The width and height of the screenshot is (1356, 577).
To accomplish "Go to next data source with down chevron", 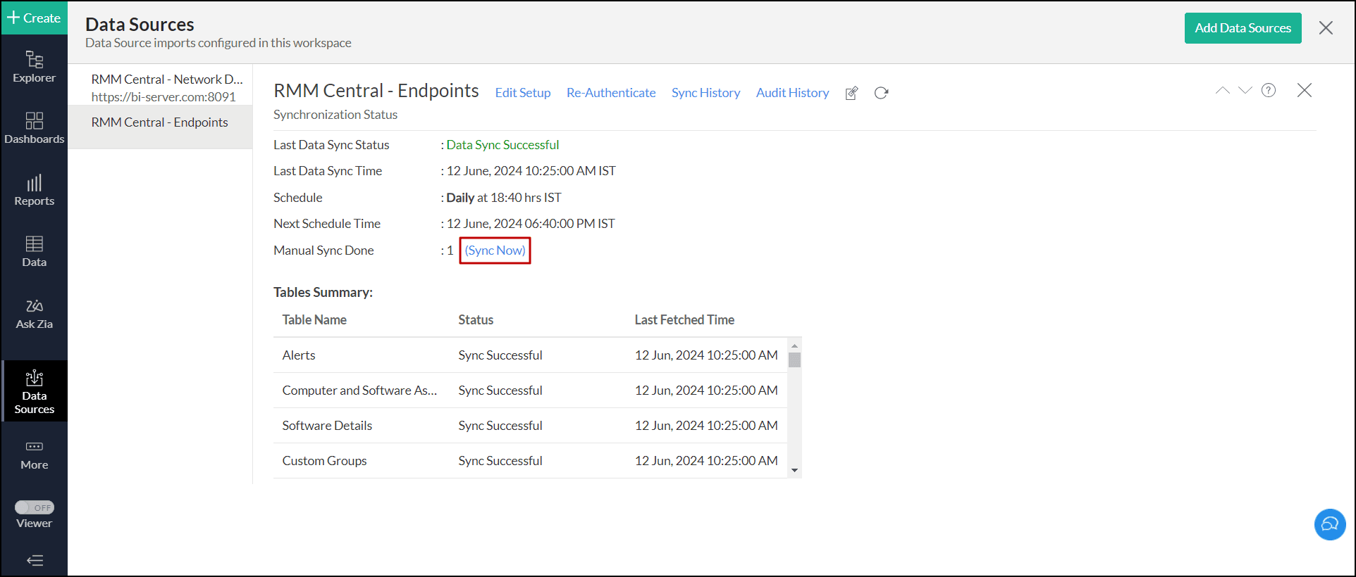I will 1245,90.
